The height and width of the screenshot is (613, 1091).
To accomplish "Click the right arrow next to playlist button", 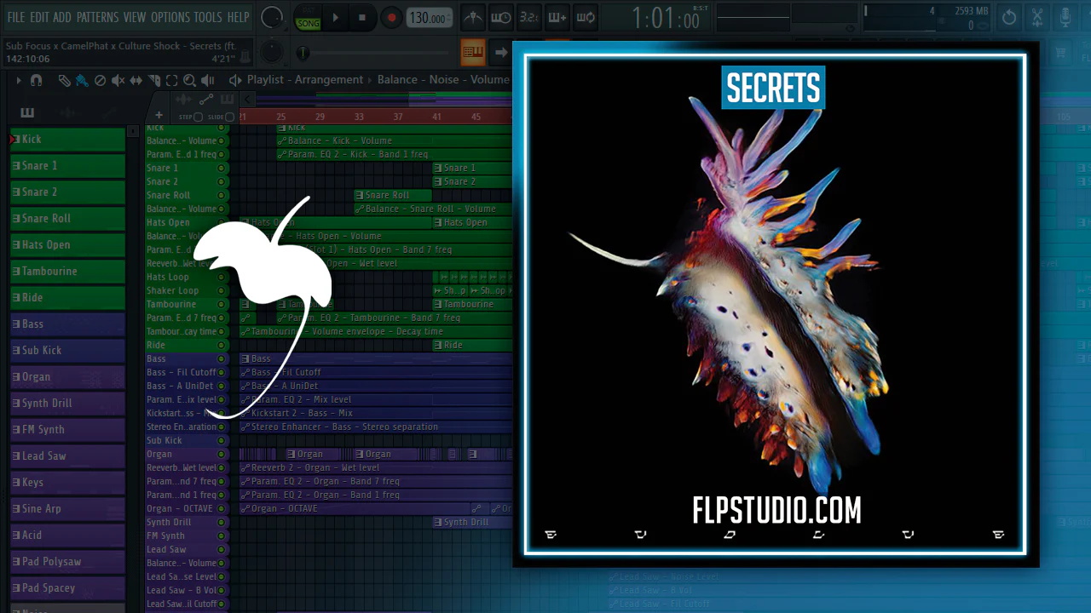I will (x=501, y=52).
